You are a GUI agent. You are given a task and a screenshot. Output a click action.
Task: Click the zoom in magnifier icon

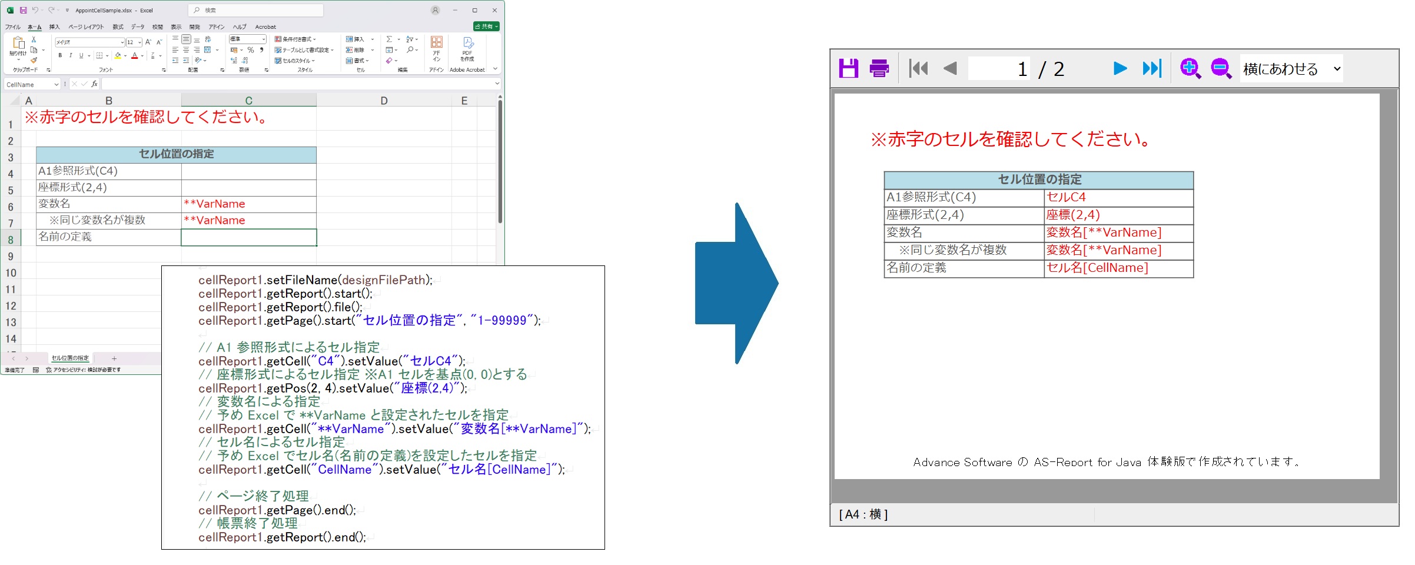[1190, 69]
